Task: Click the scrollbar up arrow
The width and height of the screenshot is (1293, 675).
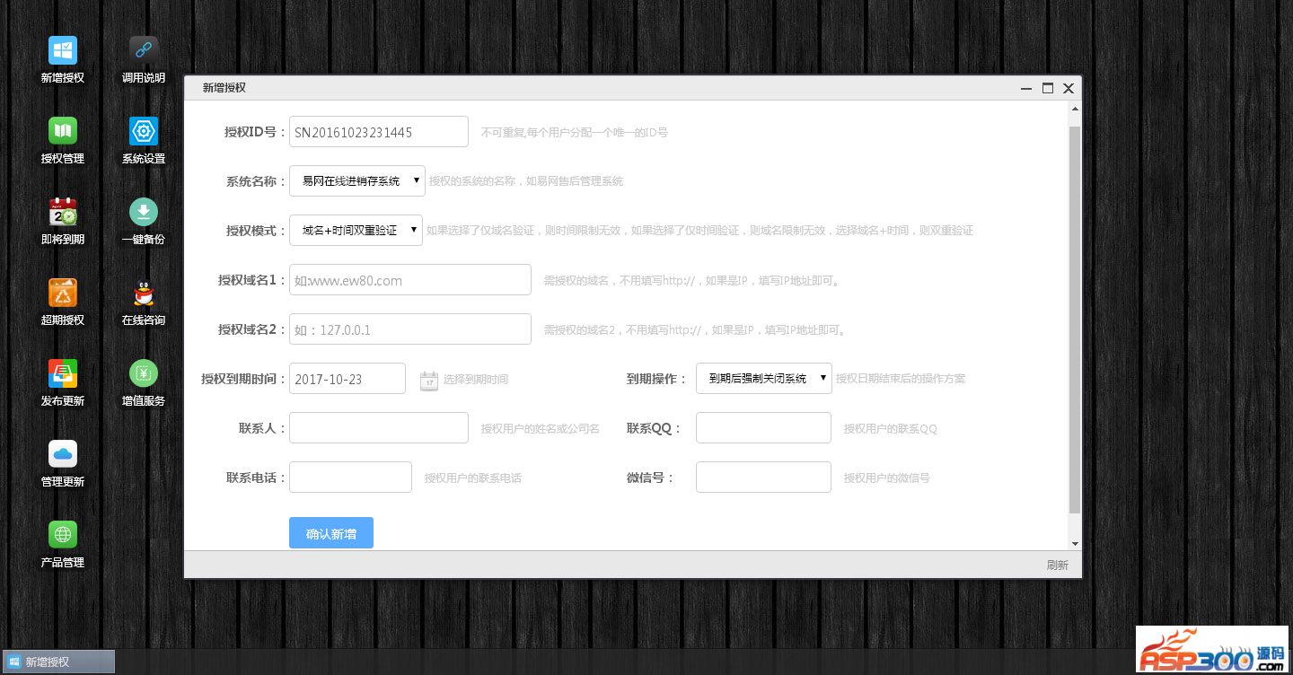Action: point(1075,109)
